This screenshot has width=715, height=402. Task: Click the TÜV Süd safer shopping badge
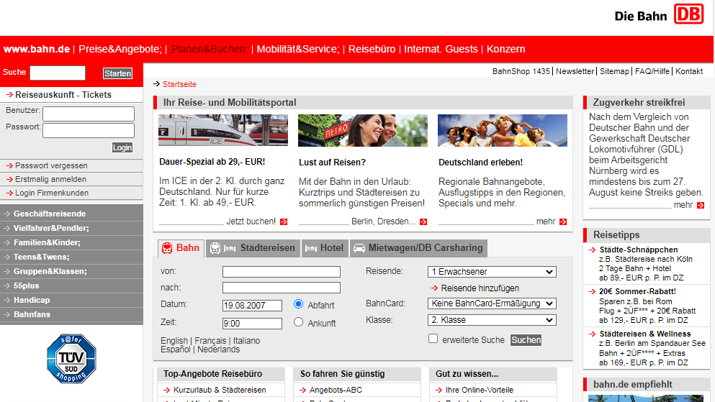click(71, 358)
